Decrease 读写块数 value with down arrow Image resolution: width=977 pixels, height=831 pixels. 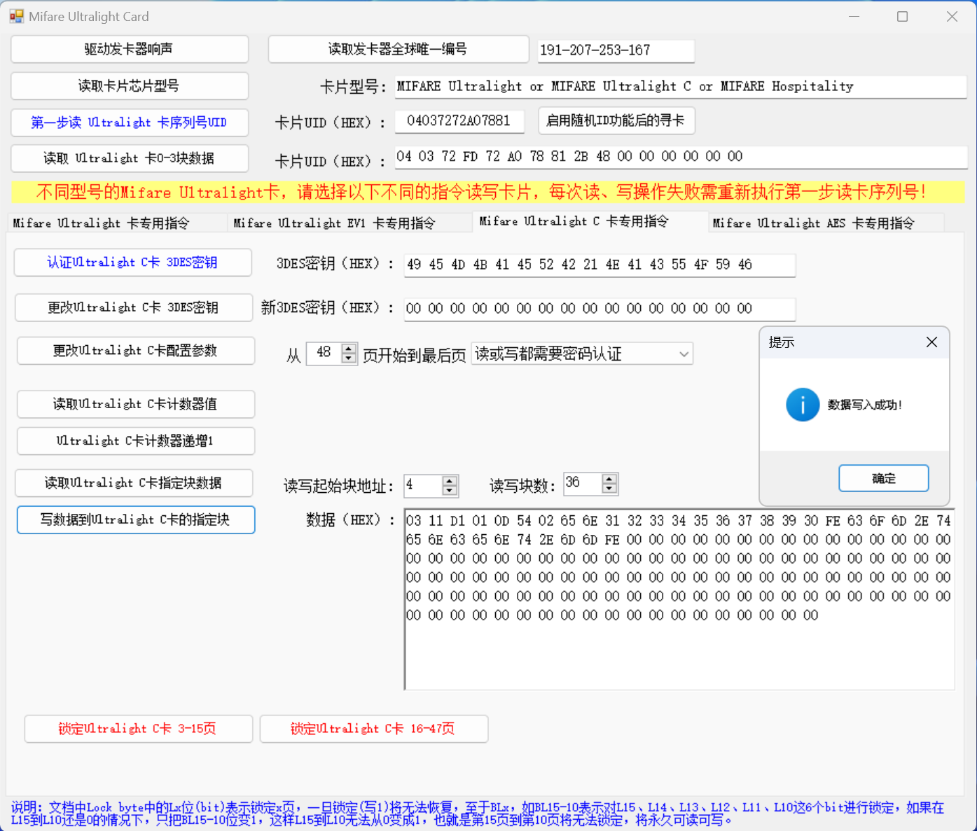tap(609, 489)
